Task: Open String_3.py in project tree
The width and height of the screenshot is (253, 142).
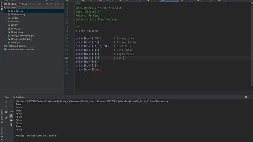Action: 17,32
